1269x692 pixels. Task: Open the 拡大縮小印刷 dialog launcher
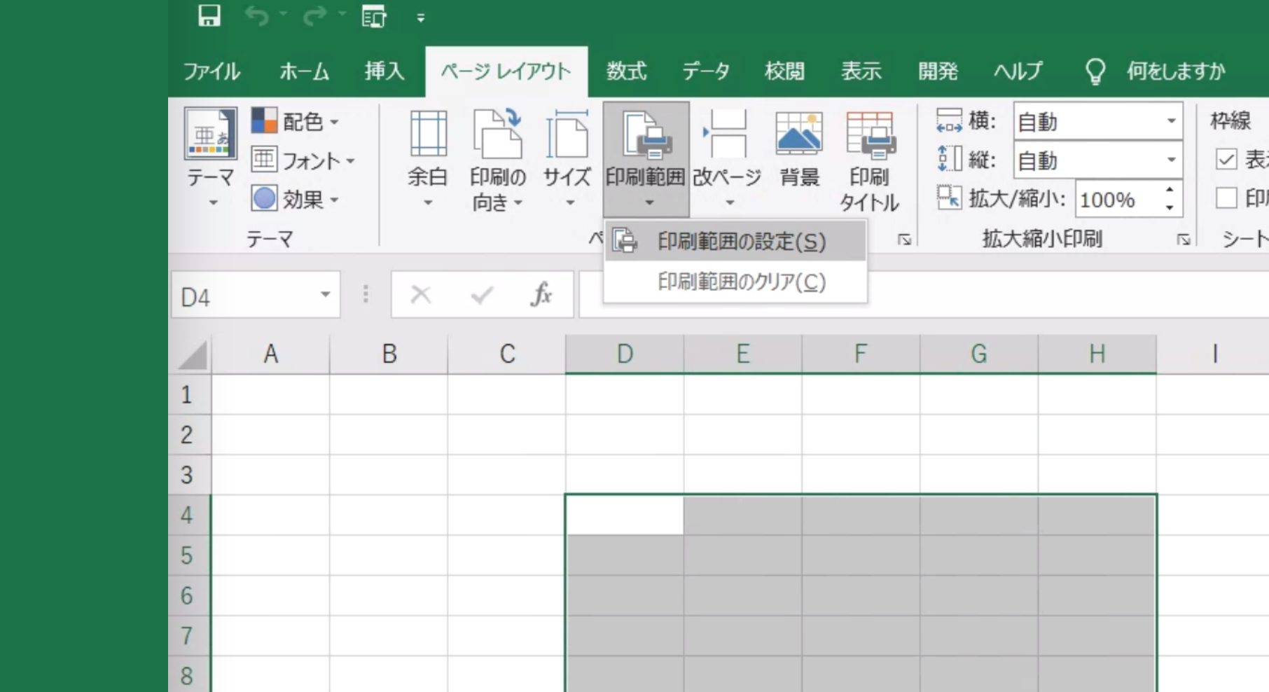click(x=1184, y=240)
